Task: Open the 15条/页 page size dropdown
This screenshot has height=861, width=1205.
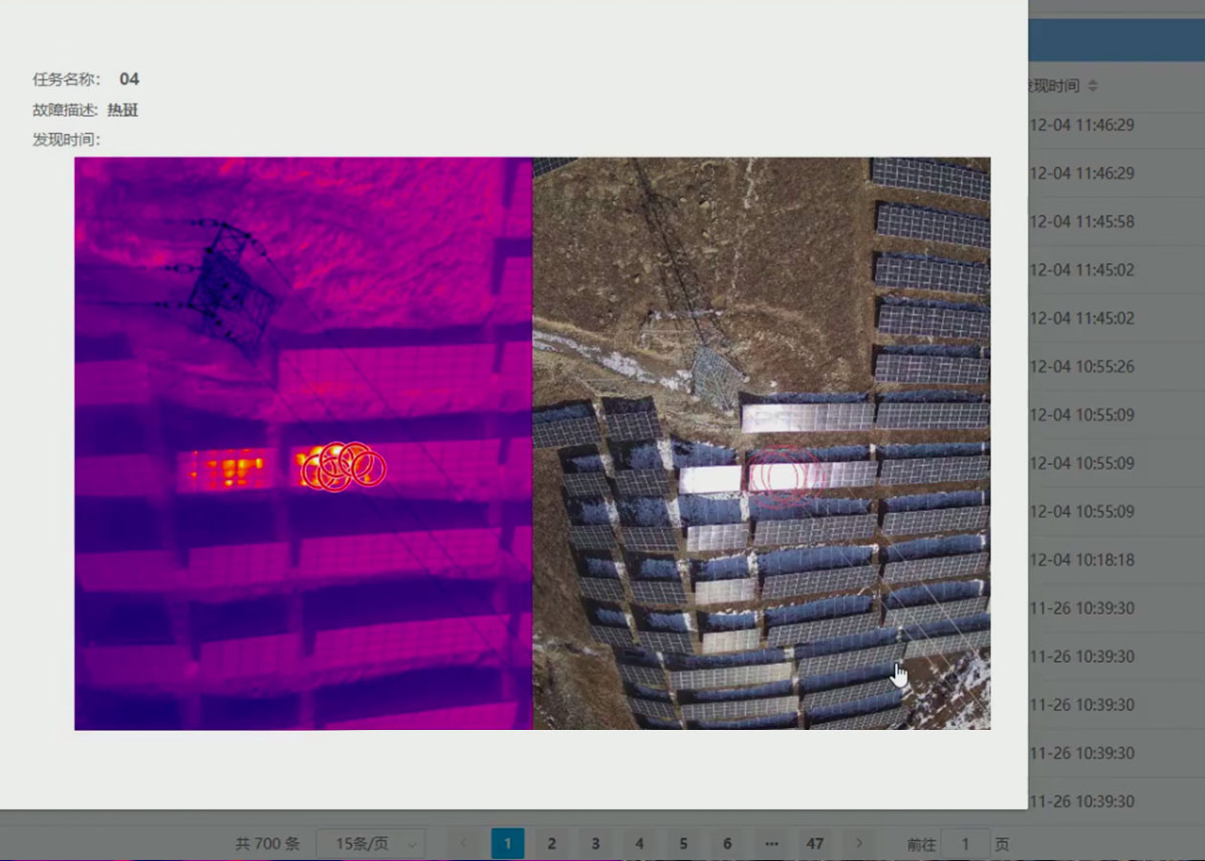Action: [370, 843]
